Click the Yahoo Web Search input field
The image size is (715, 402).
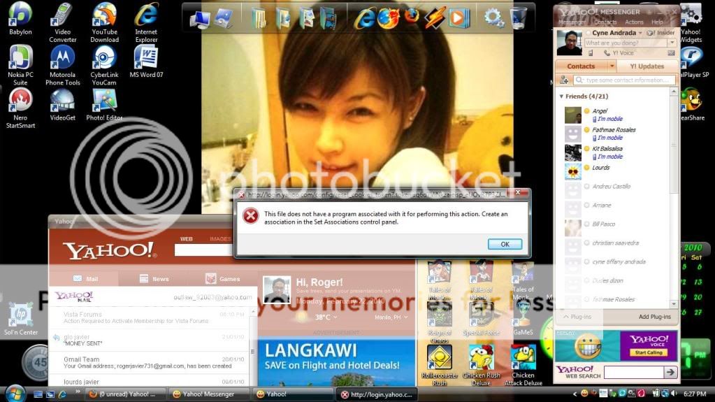point(633,373)
